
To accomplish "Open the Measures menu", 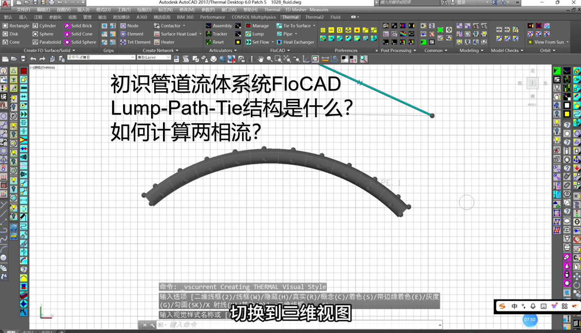I will coord(319,10).
